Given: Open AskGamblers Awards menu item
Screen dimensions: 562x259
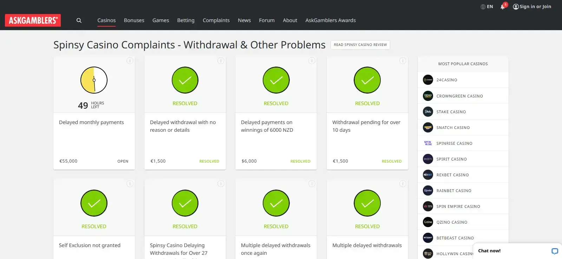Looking at the screenshot, I should [331, 20].
